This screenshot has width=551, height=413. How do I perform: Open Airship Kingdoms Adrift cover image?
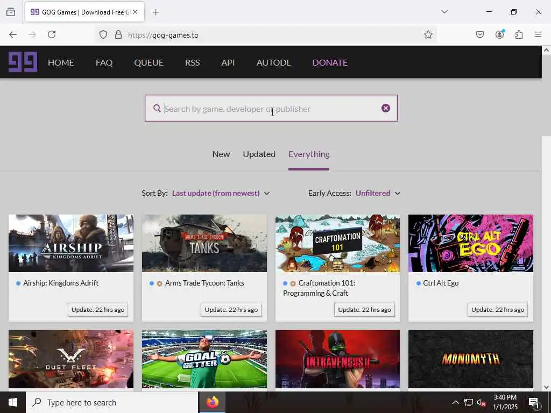pos(71,243)
